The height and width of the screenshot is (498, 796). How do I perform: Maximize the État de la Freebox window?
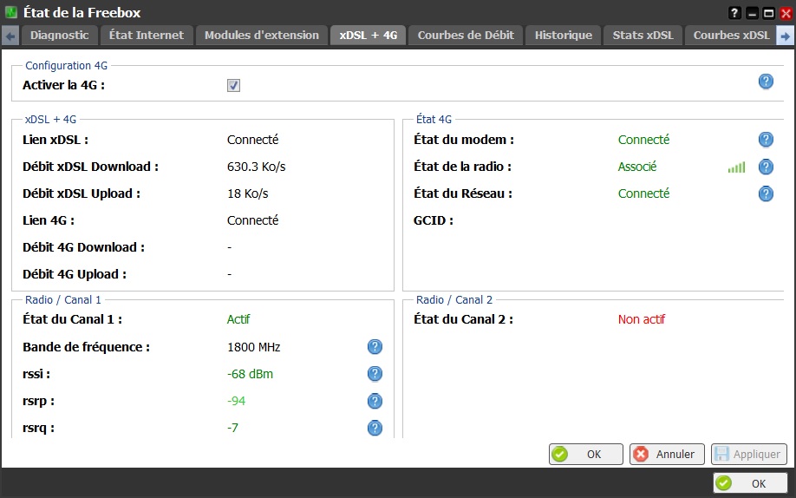click(x=768, y=13)
